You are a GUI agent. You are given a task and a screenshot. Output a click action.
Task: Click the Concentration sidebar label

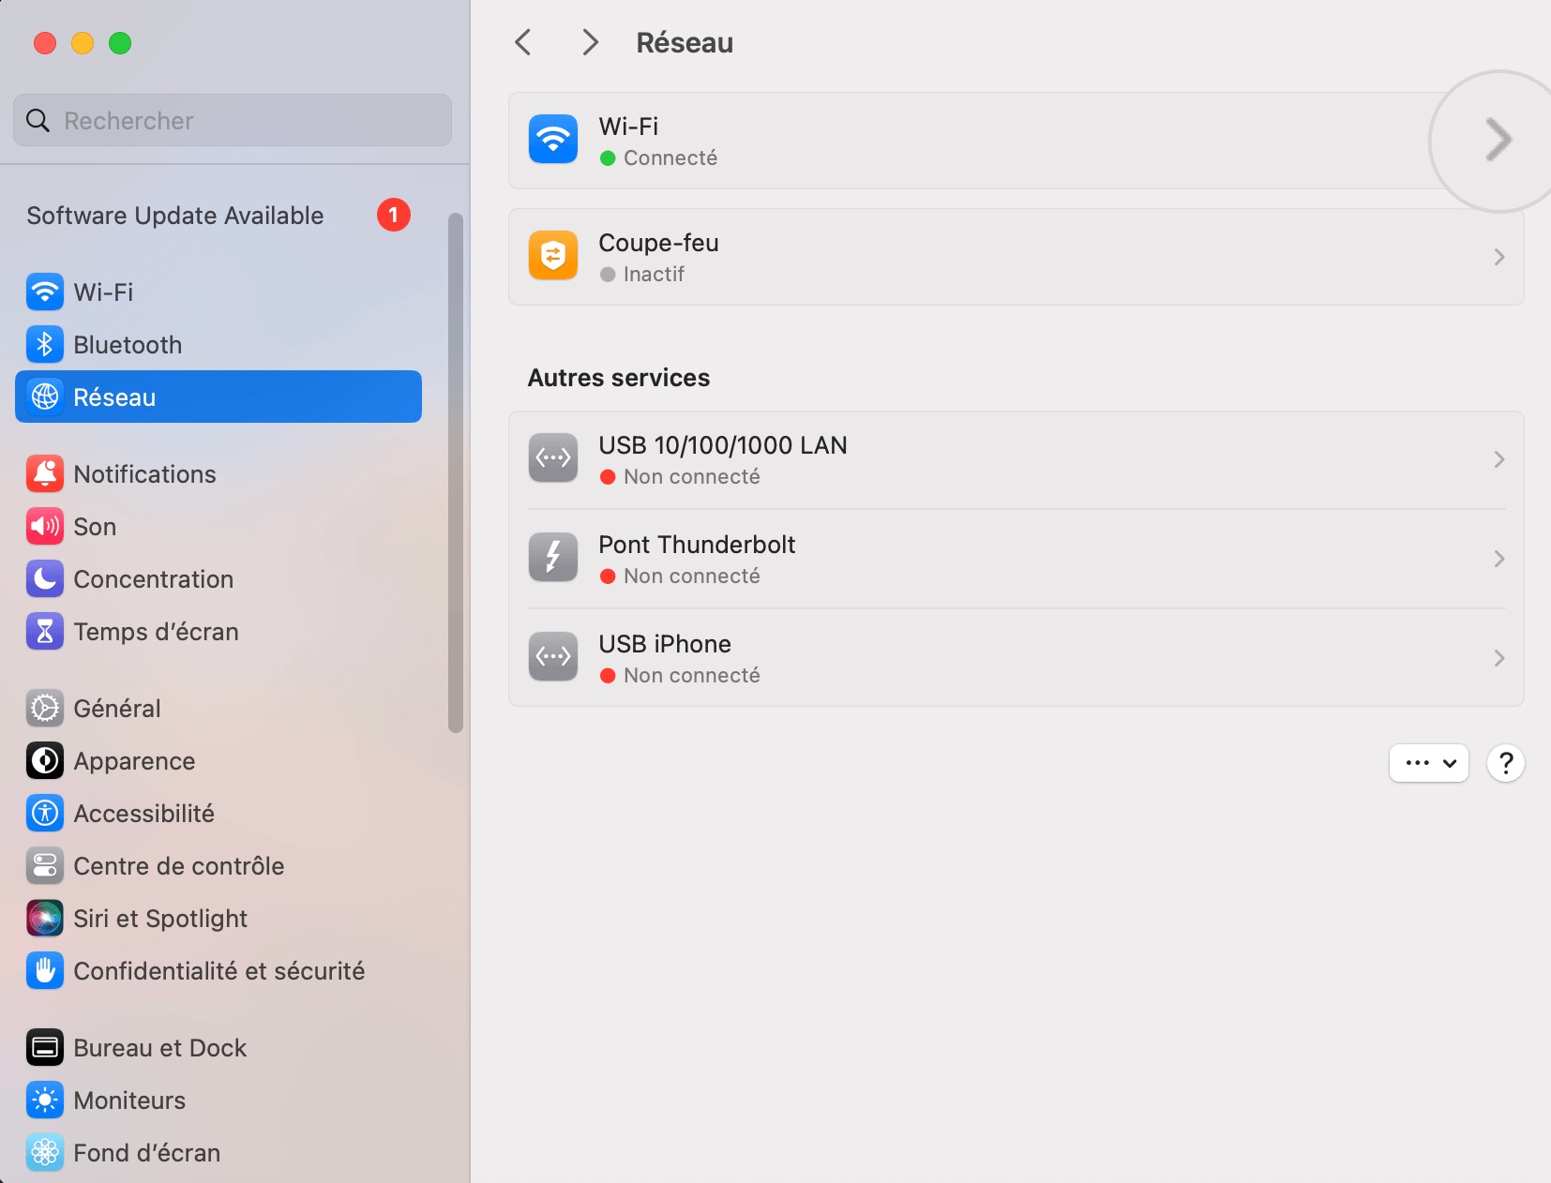click(x=154, y=579)
